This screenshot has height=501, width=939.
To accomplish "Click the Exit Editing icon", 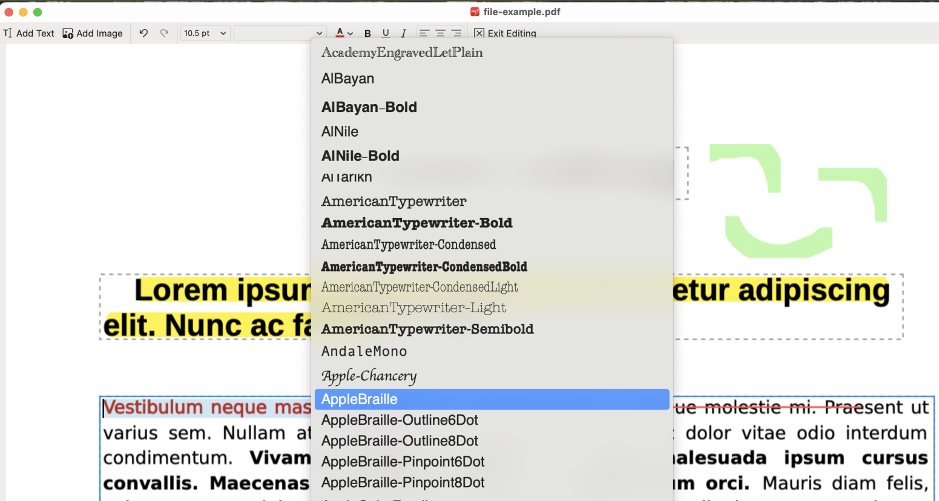I will [x=478, y=33].
